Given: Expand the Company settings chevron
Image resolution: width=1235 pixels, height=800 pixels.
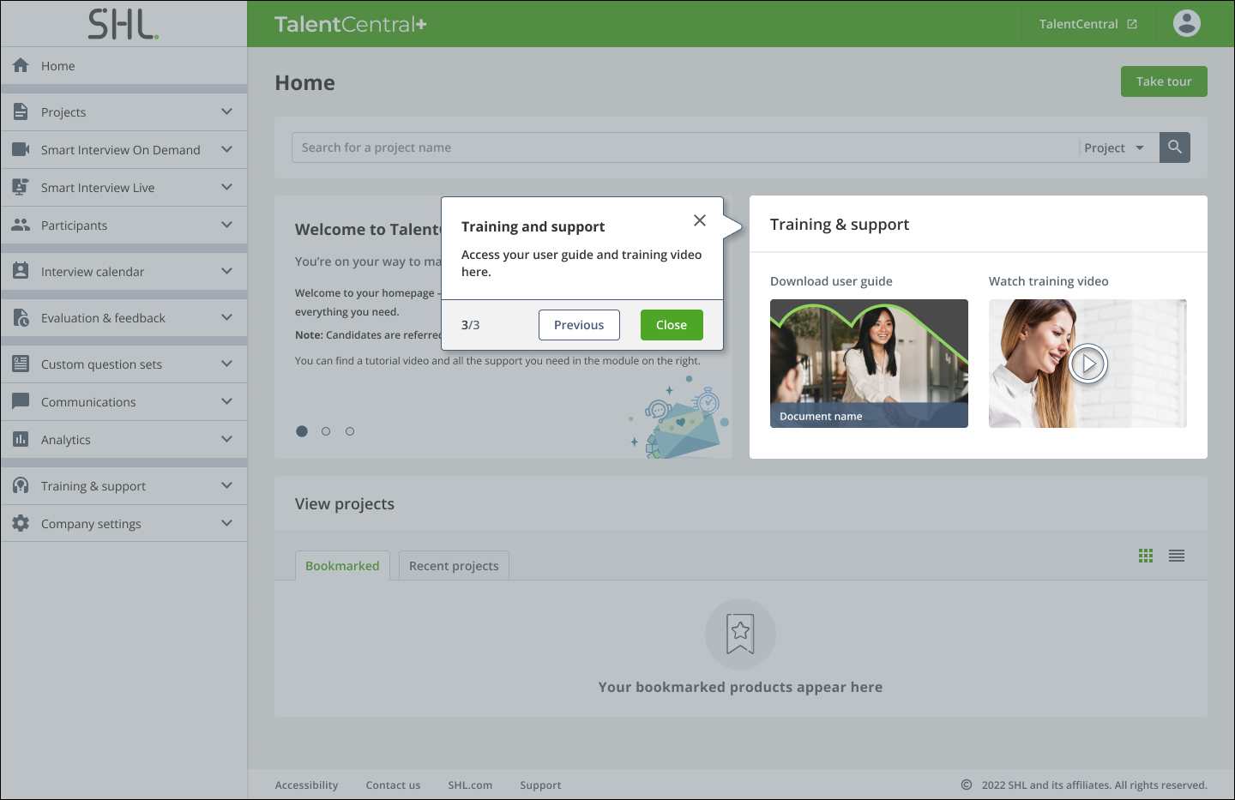Looking at the screenshot, I should (226, 523).
